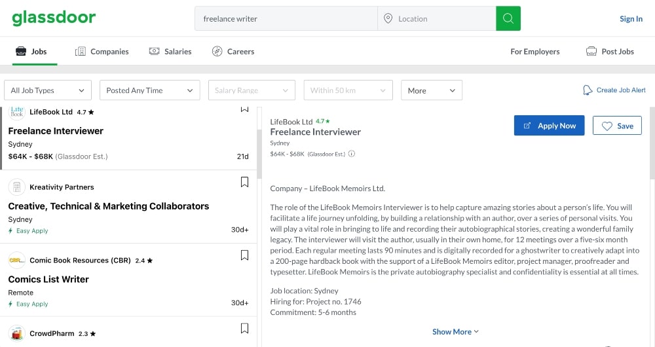Click the job list scrollbar
655x347 pixels.
coord(259,154)
